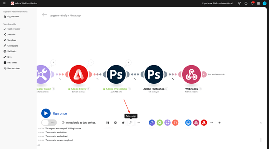Open the help question mark icon

coord(246,3)
